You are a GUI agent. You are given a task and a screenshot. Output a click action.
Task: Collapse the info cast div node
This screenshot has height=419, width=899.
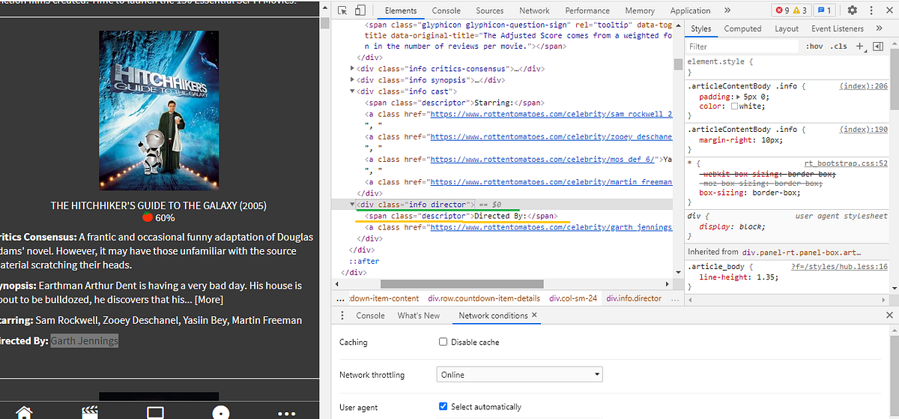pyautogui.click(x=354, y=91)
